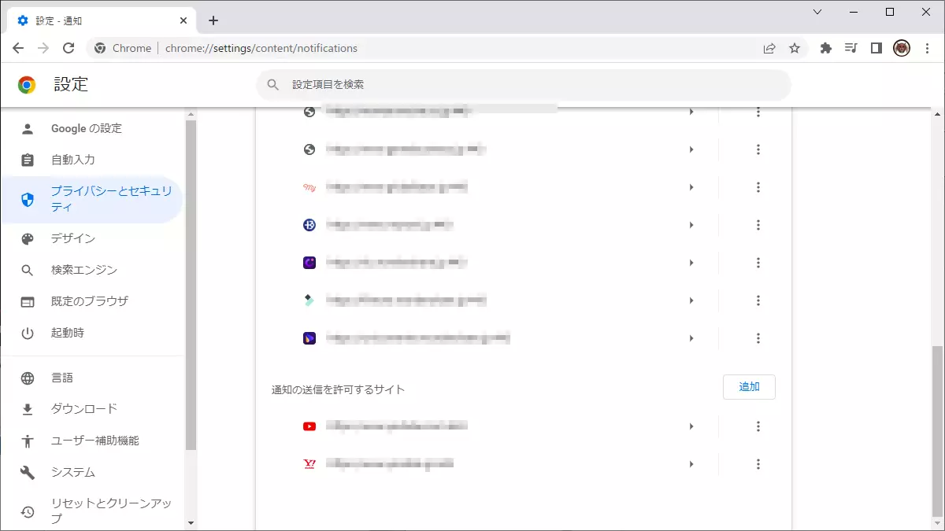Expand the YouTube site details arrow
The width and height of the screenshot is (945, 531).
click(691, 426)
